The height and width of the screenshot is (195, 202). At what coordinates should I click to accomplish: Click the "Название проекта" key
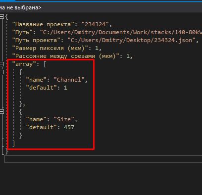[x=43, y=24]
